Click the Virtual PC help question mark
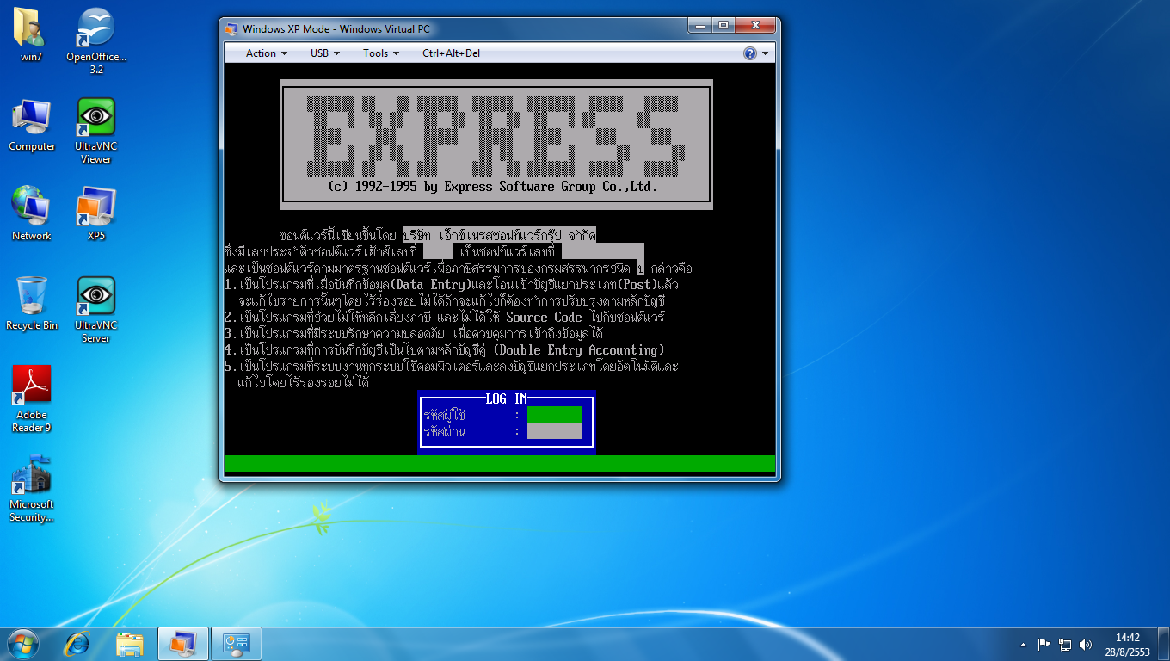Viewport: 1170px width, 661px height. pos(750,53)
